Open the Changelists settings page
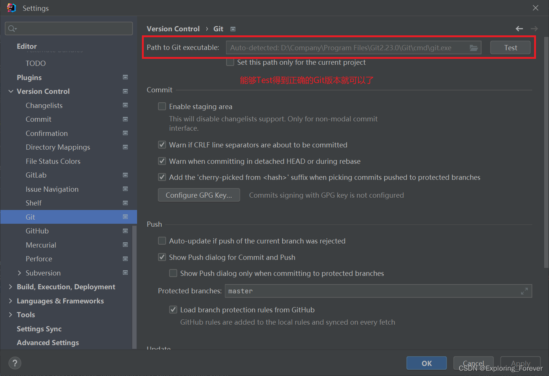The width and height of the screenshot is (549, 376). coord(44,105)
